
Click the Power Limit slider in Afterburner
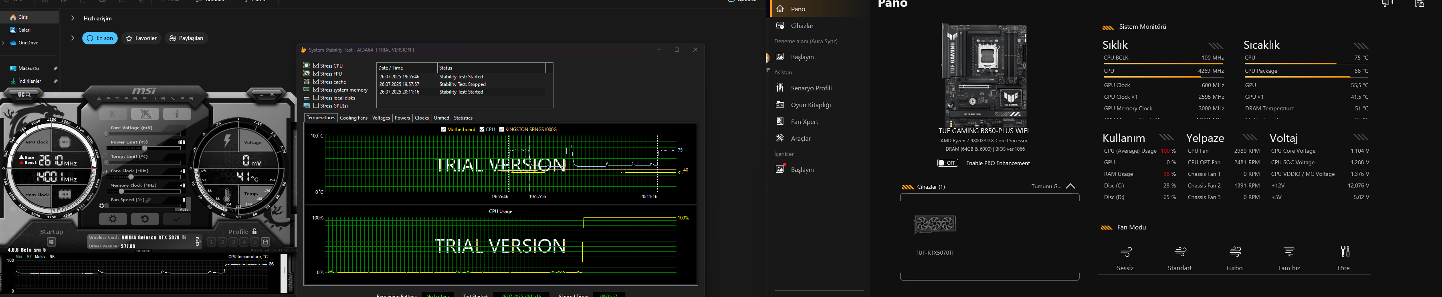(x=144, y=149)
